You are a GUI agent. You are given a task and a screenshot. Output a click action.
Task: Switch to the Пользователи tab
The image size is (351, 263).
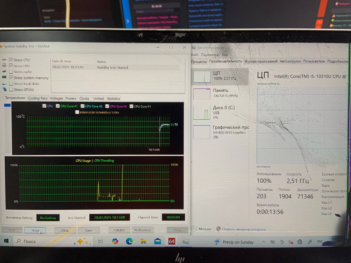click(314, 61)
